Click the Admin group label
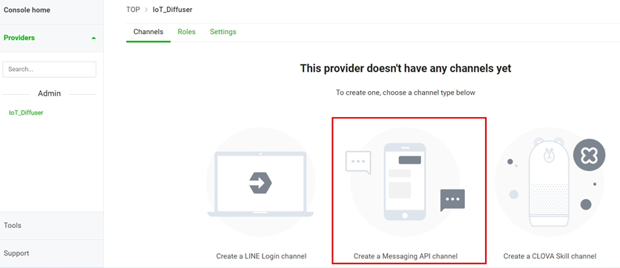 [x=50, y=93]
